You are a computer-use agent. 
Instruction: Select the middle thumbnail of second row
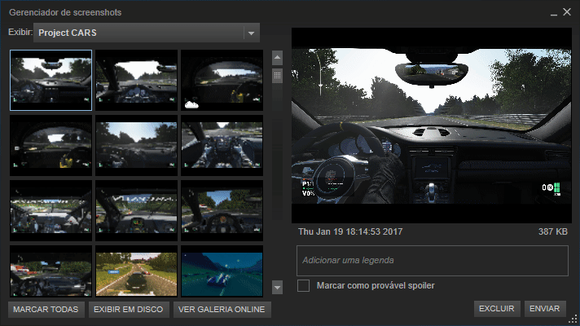coord(137,145)
